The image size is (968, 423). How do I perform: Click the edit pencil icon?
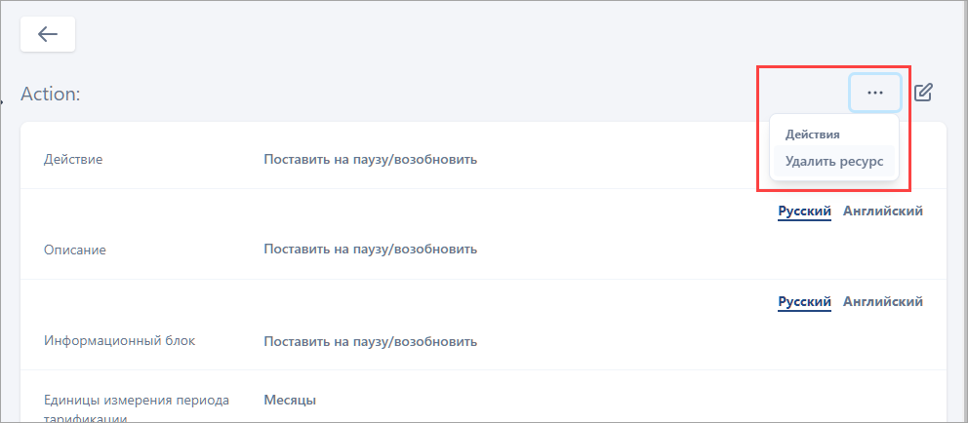click(923, 93)
